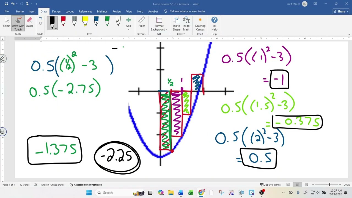The height and width of the screenshot is (198, 352).
Task: Click Page 1 of 1 in status bar
Action: coord(9,185)
